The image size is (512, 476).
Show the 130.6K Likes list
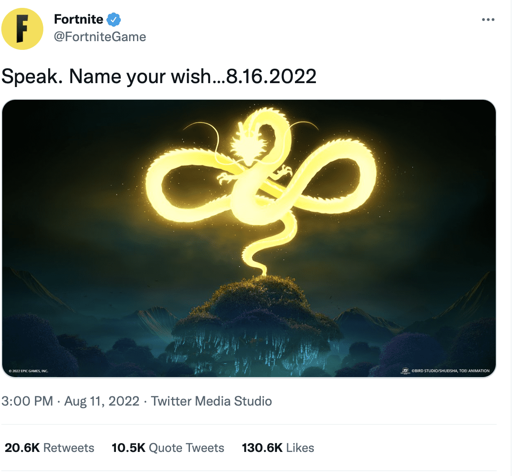(278, 448)
